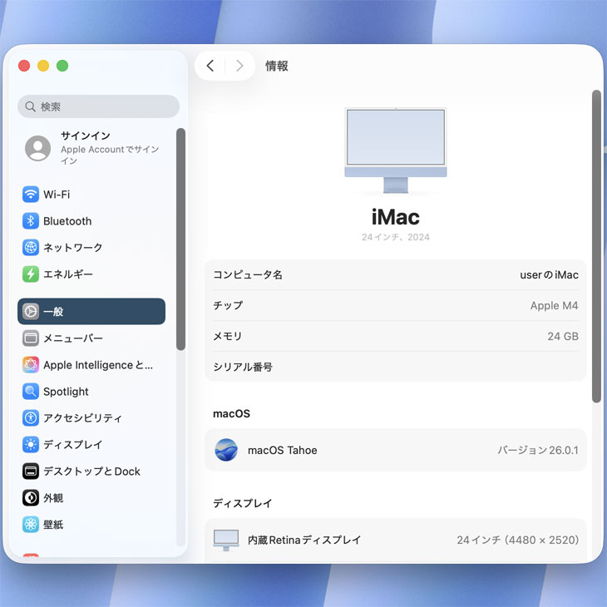Select エネルギー lightning icon
This screenshot has width=607, height=607.
[x=31, y=274]
